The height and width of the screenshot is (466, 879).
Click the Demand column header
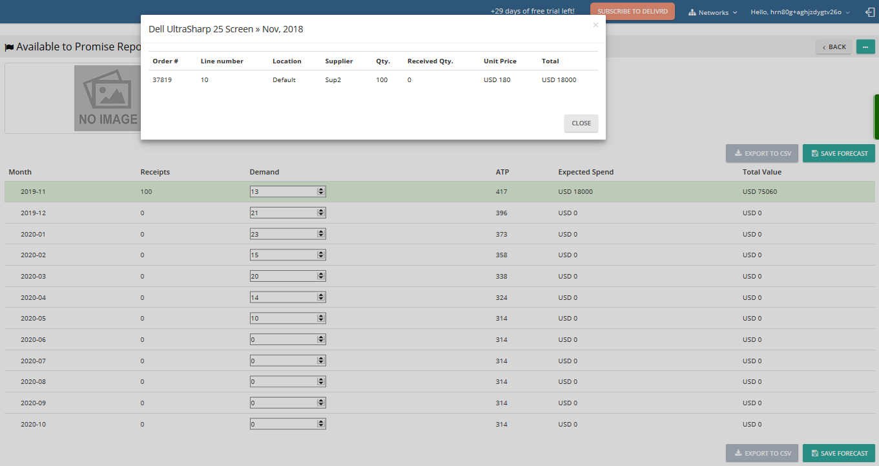[264, 172]
